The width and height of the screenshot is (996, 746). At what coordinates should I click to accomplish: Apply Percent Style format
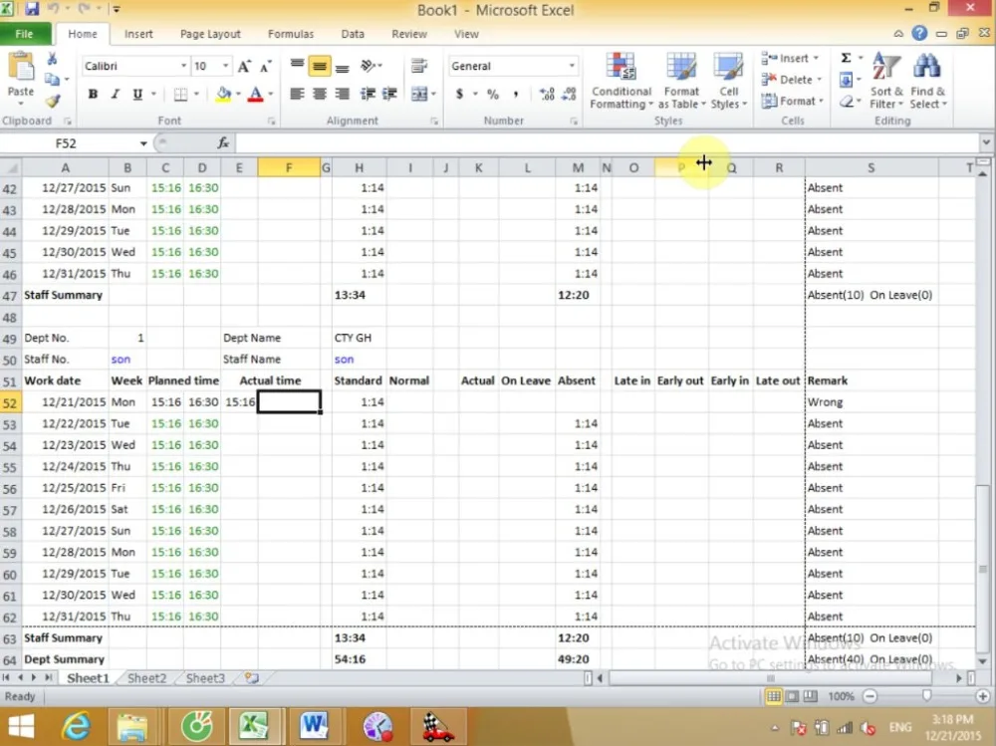point(493,94)
